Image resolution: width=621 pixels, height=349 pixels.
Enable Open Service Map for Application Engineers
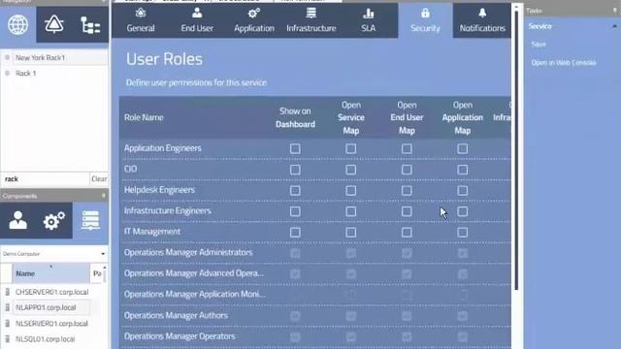(x=351, y=148)
